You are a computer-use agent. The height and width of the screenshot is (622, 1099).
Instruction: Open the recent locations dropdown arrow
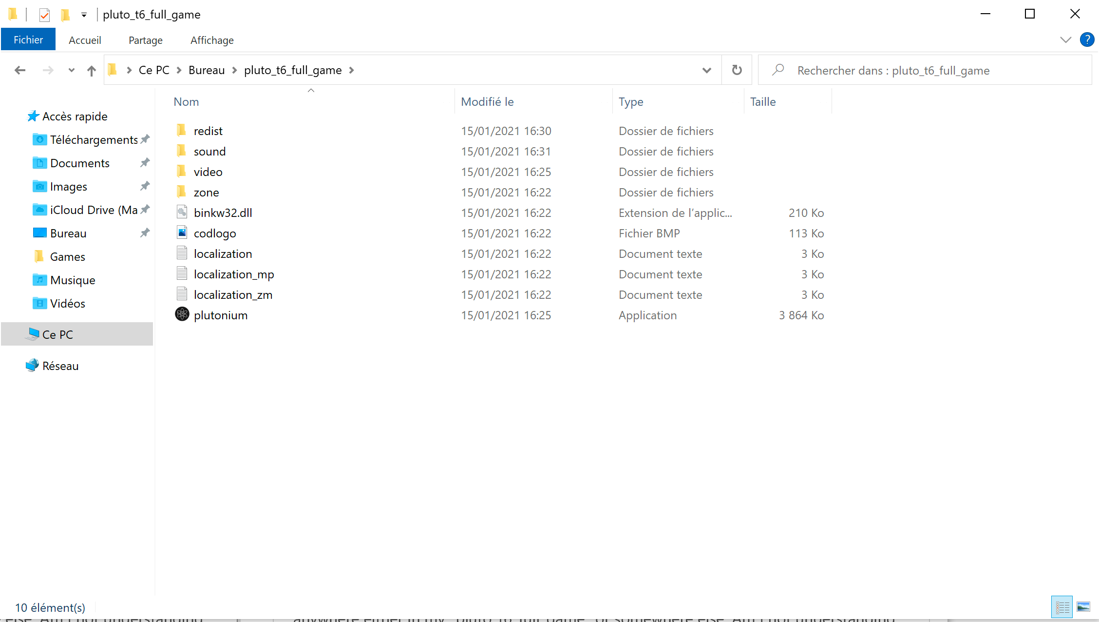click(72, 70)
